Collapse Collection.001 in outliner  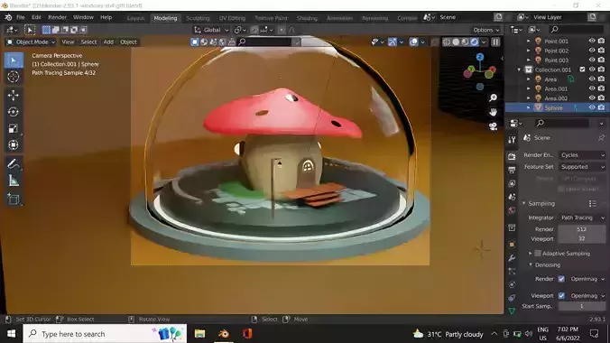519,70
